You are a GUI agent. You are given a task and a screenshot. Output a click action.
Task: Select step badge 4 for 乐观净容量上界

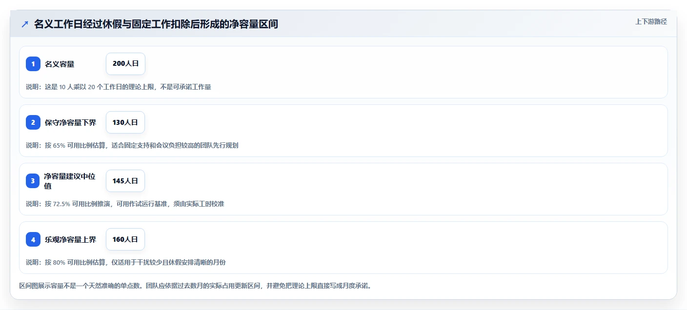[33, 239]
